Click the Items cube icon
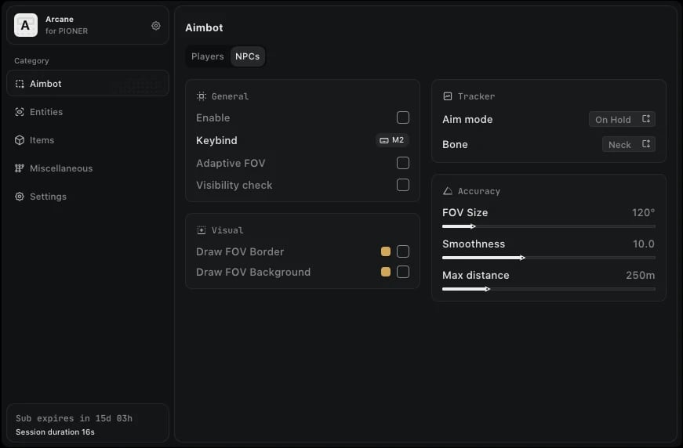 [20, 140]
